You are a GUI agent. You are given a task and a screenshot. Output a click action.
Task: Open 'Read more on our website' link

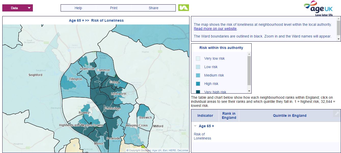coord(215,29)
